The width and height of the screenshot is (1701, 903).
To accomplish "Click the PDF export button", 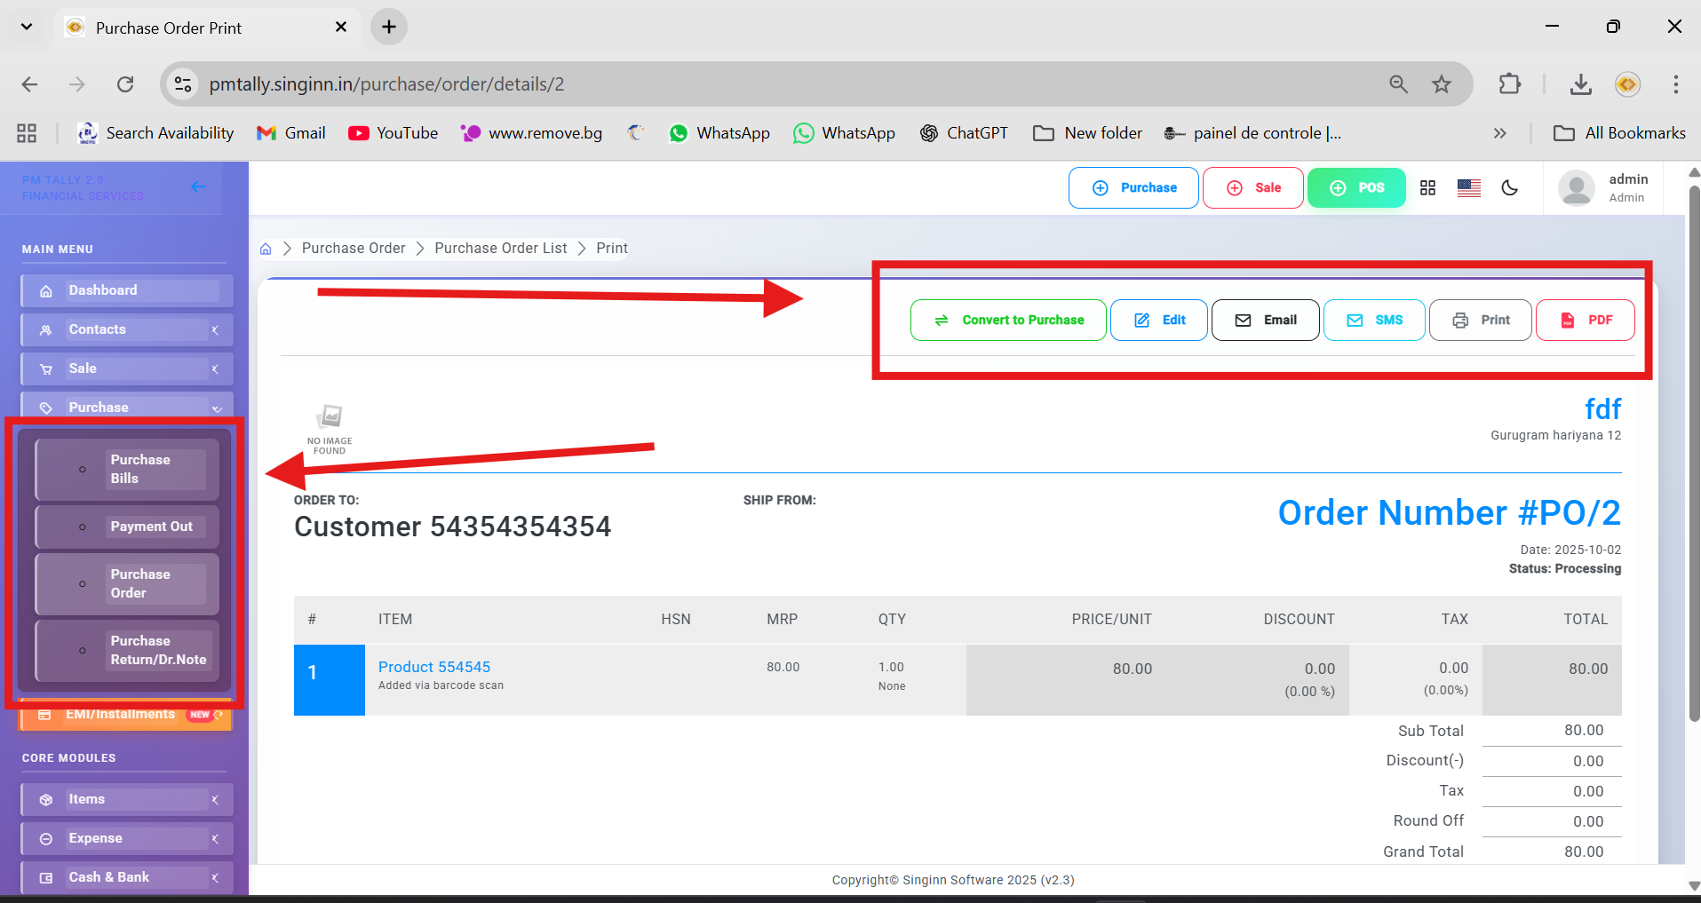I will [1585, 321].
